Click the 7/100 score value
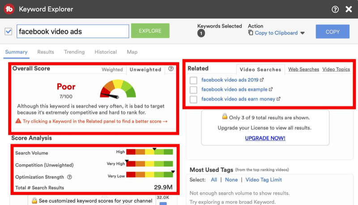The image size is (358, 205). click(66, 97)
